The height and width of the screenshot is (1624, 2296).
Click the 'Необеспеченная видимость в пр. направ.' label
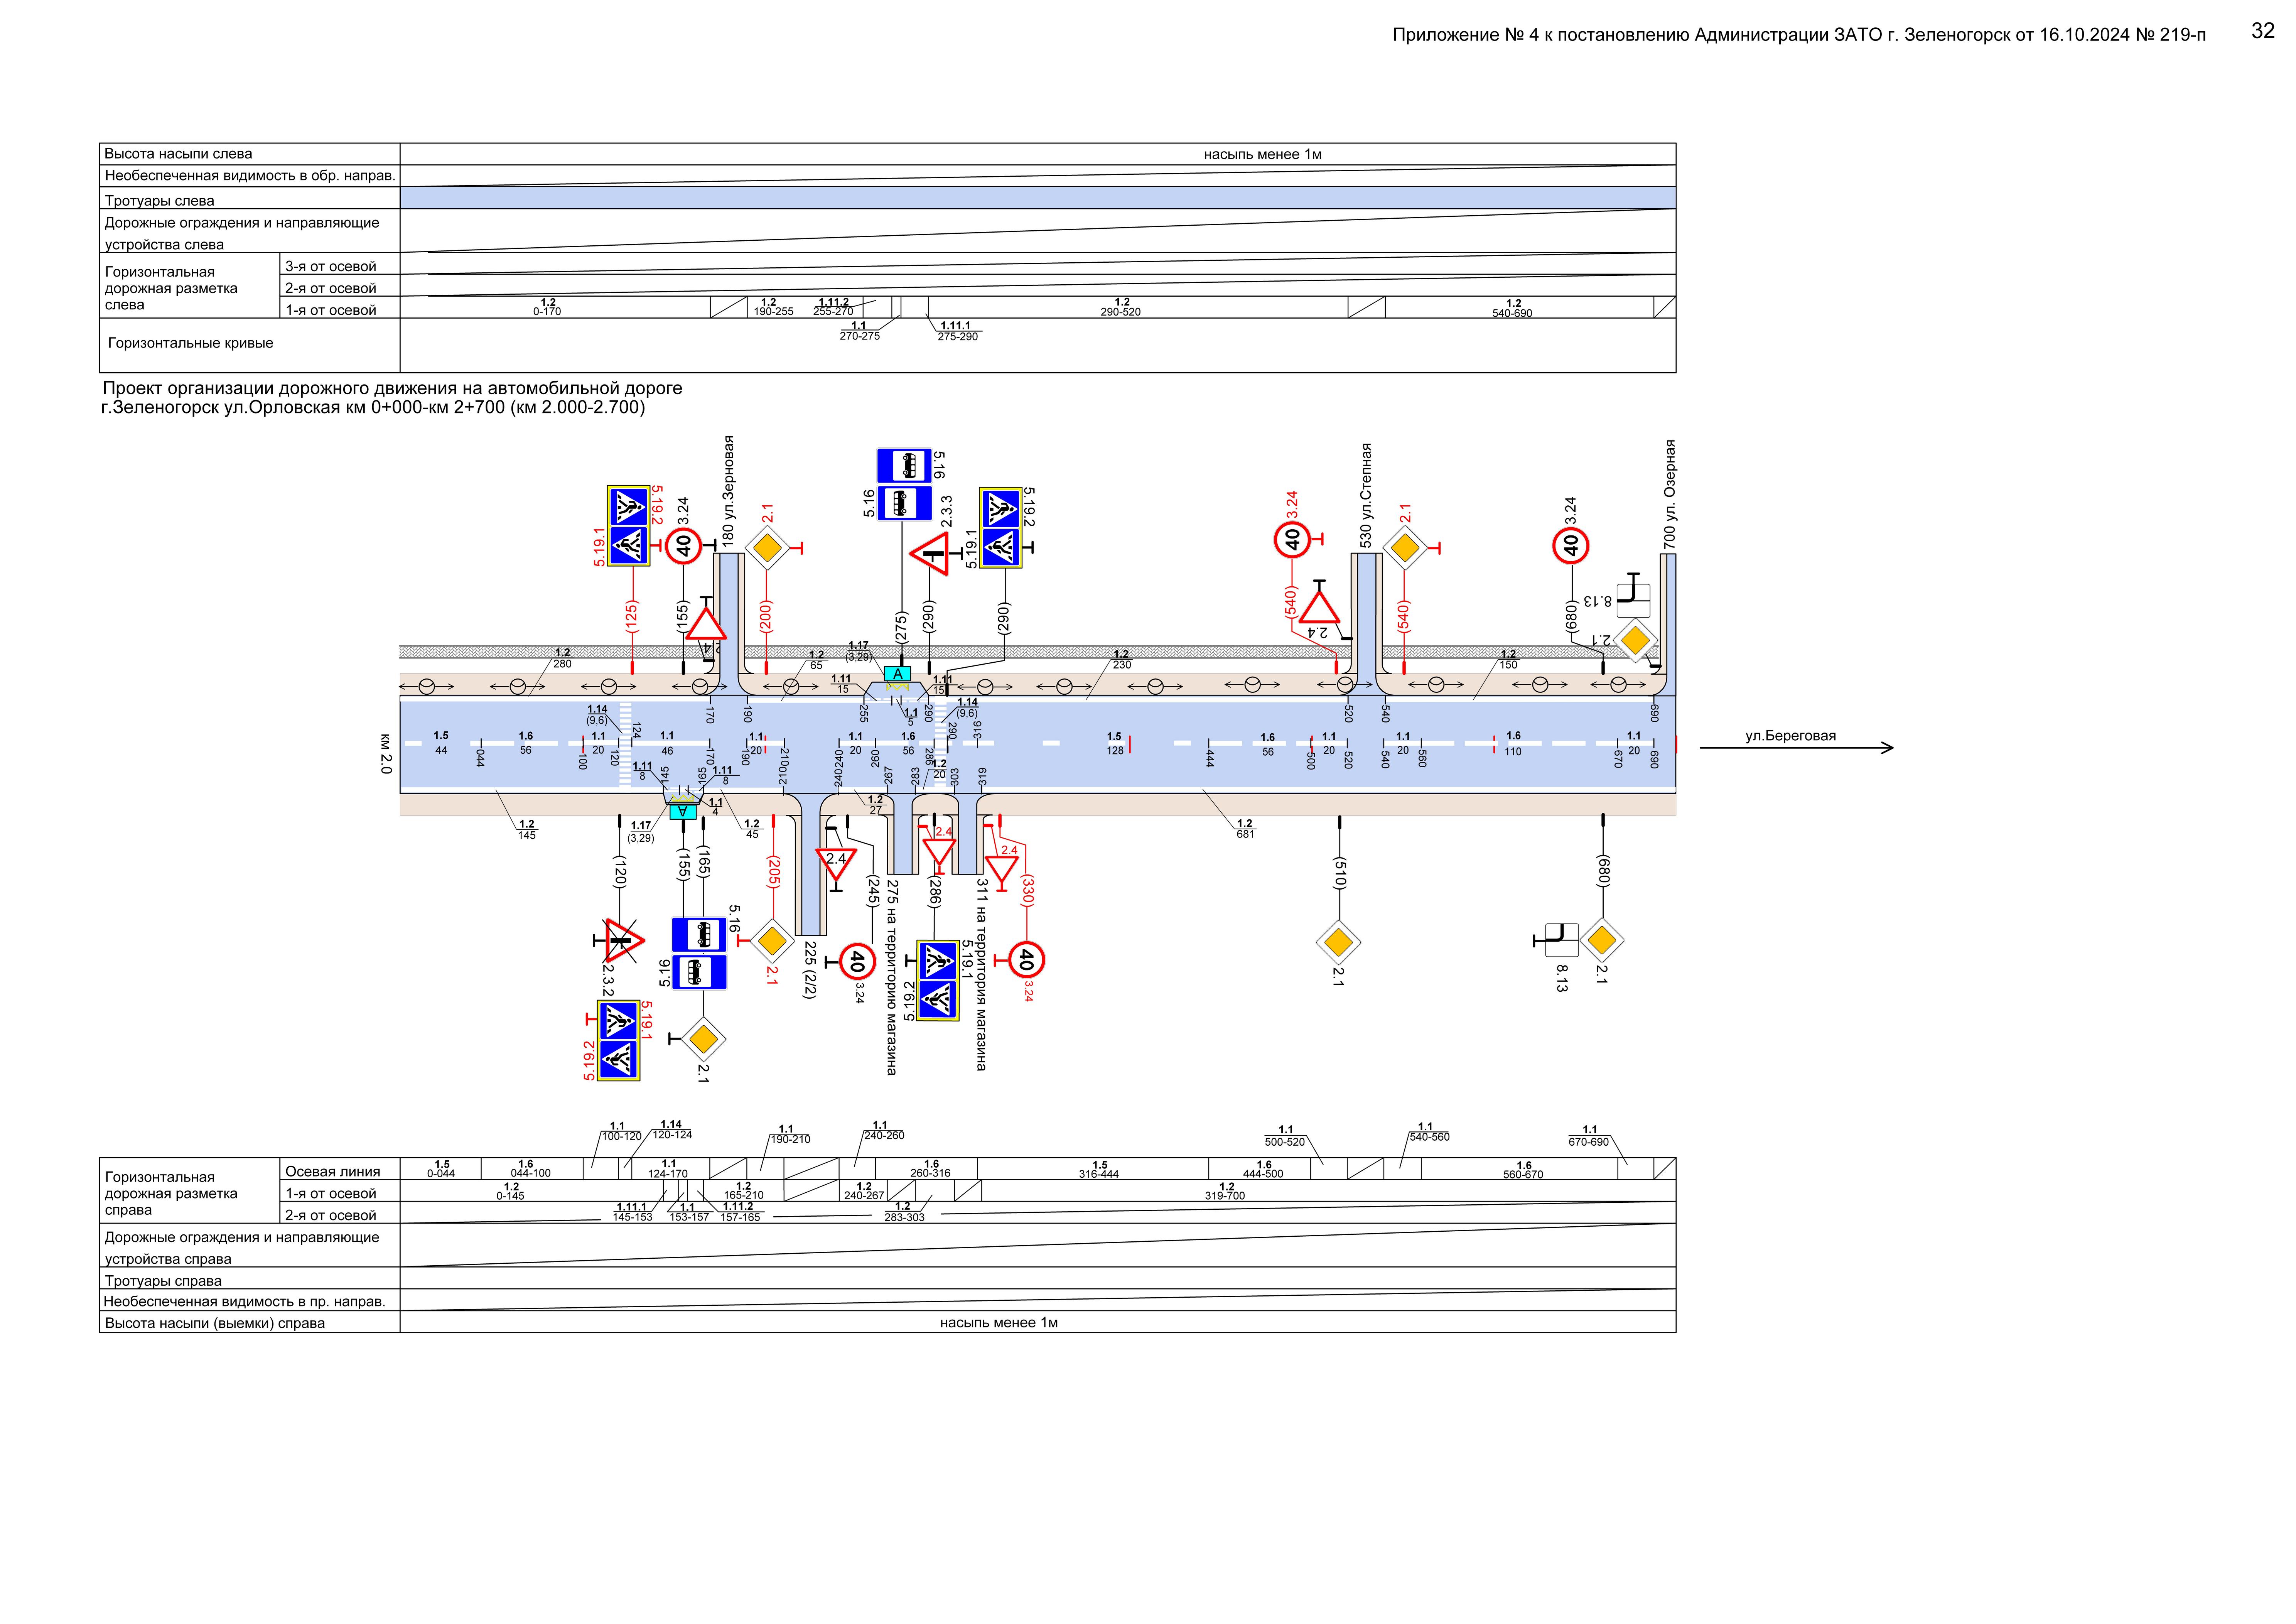pyautogui.click(x=245, y=1302)
